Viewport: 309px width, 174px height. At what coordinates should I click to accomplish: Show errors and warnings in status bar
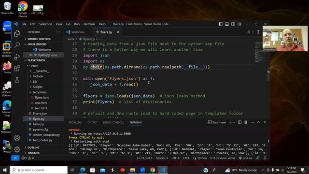click(x=28, y=158)
